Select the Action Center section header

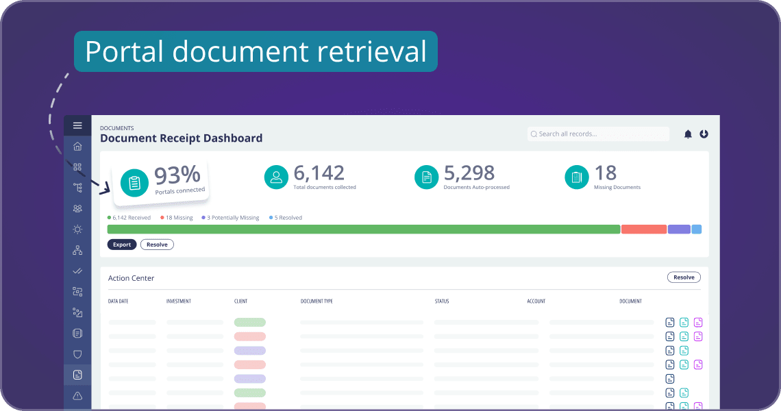[x=131, y=278]
